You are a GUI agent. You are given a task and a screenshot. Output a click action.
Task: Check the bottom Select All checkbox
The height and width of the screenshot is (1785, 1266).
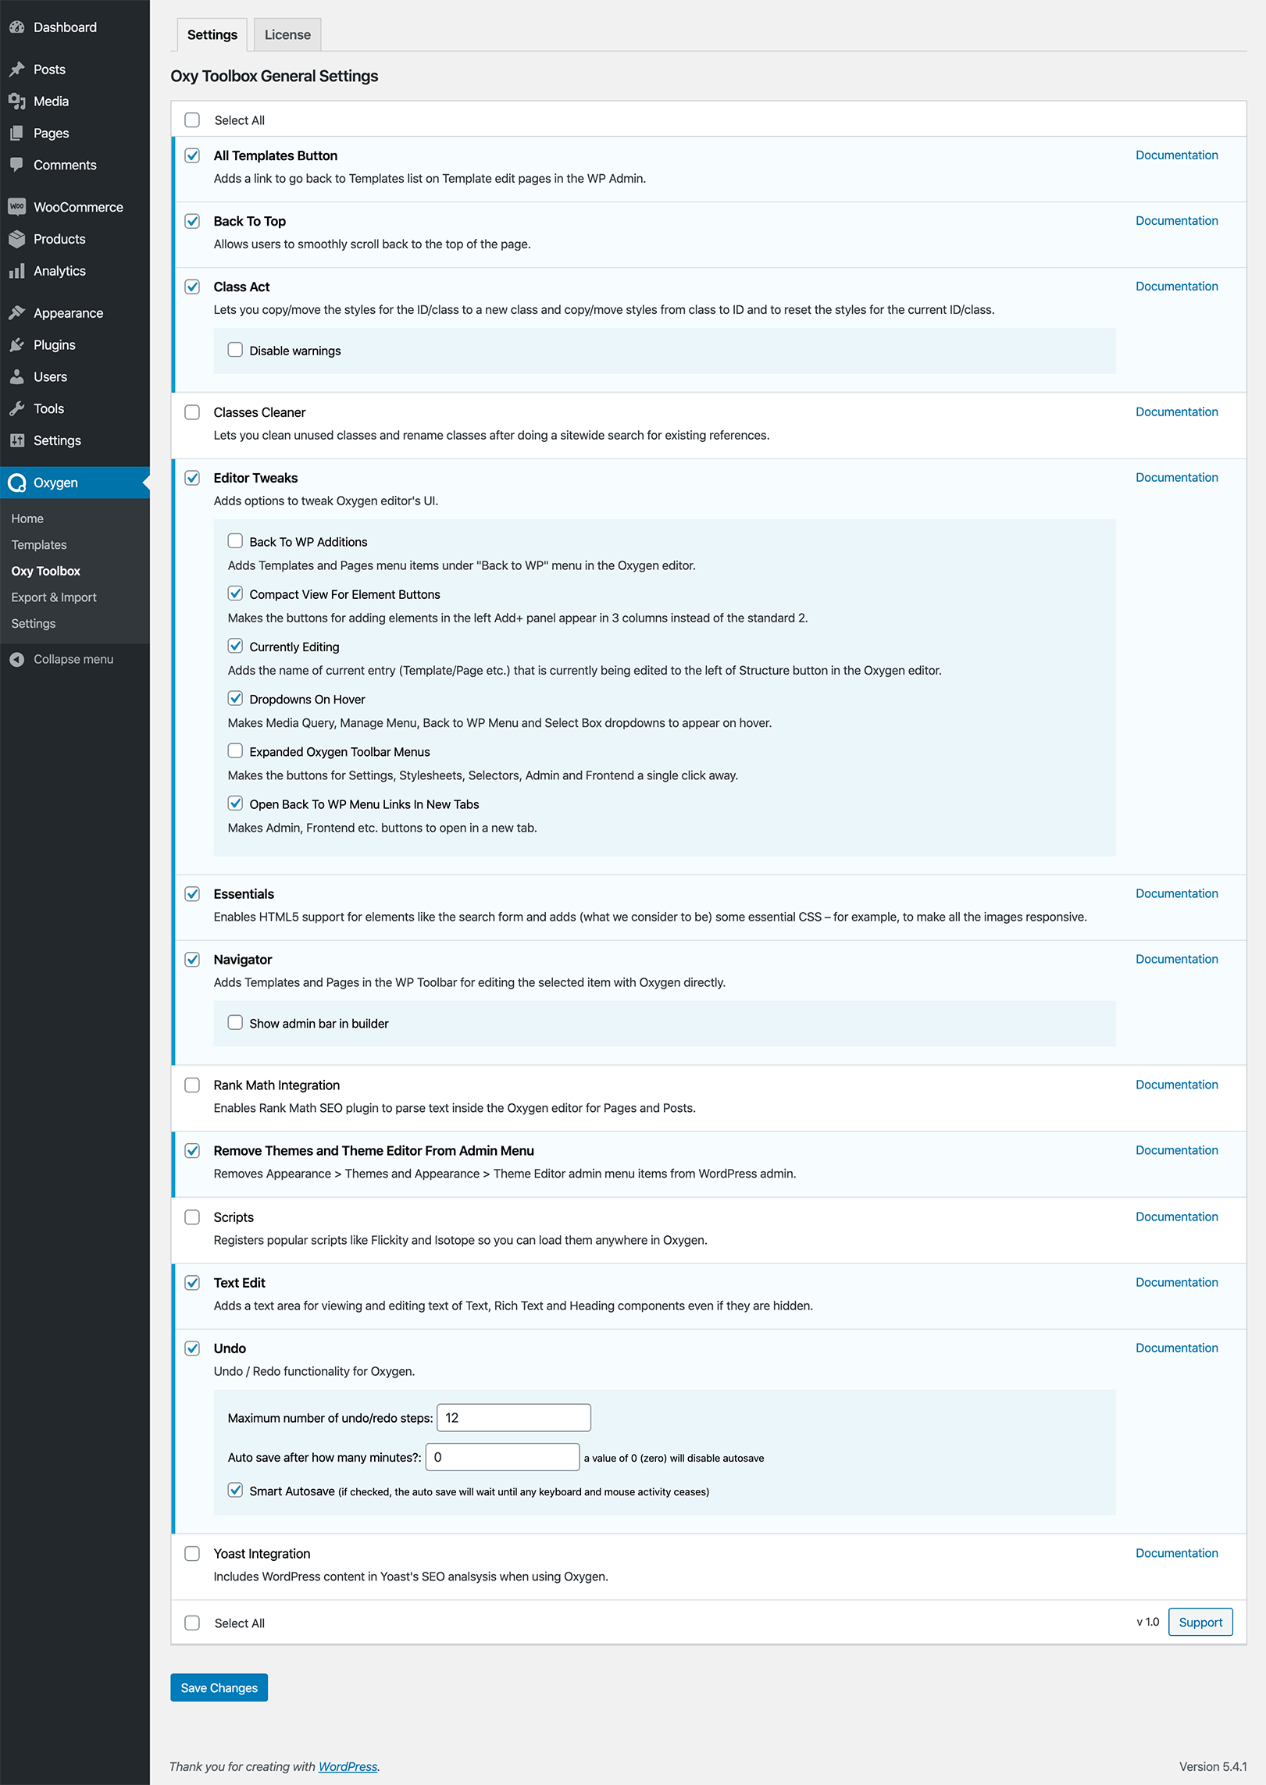pyautogui.click(x=192, y=1623)
